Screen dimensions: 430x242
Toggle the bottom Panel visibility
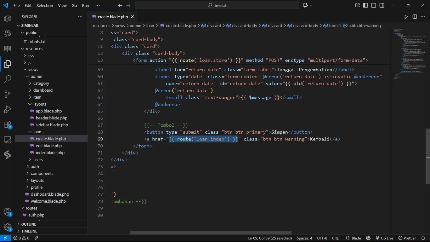pyautogui.click(x=374, y=5)
